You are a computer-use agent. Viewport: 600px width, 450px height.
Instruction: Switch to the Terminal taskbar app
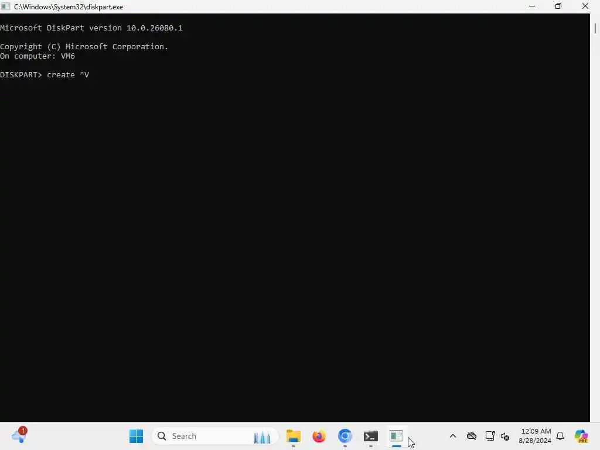[371, 436]
